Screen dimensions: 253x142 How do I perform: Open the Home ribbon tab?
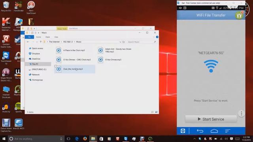coord(38,37)
